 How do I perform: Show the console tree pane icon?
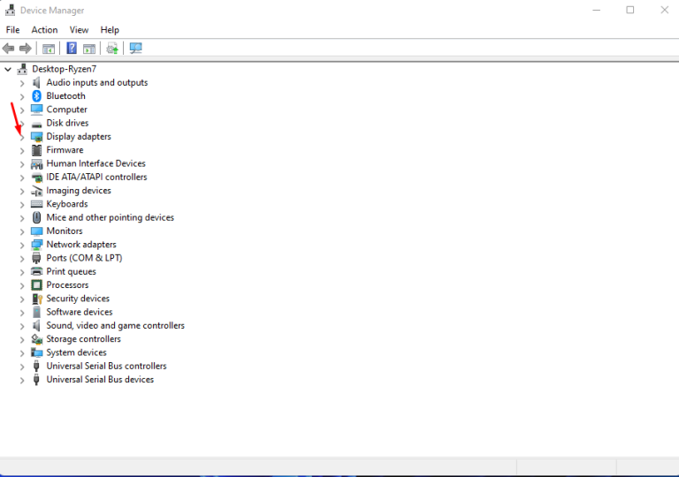pos(49,49)
